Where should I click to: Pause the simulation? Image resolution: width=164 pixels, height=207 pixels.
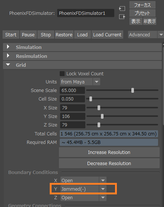(x=28, y=35)
